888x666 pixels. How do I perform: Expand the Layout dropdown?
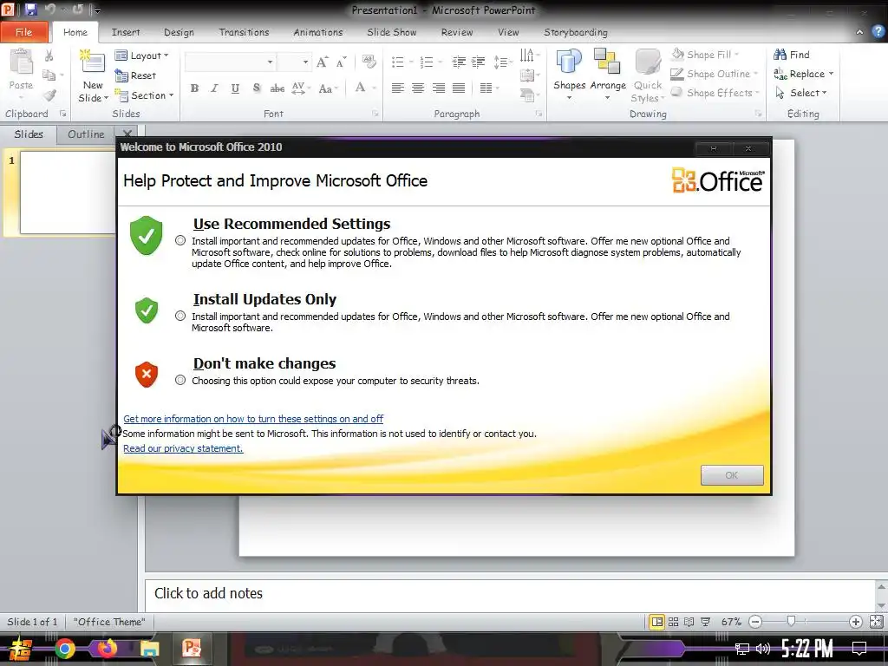pos(142,55)
